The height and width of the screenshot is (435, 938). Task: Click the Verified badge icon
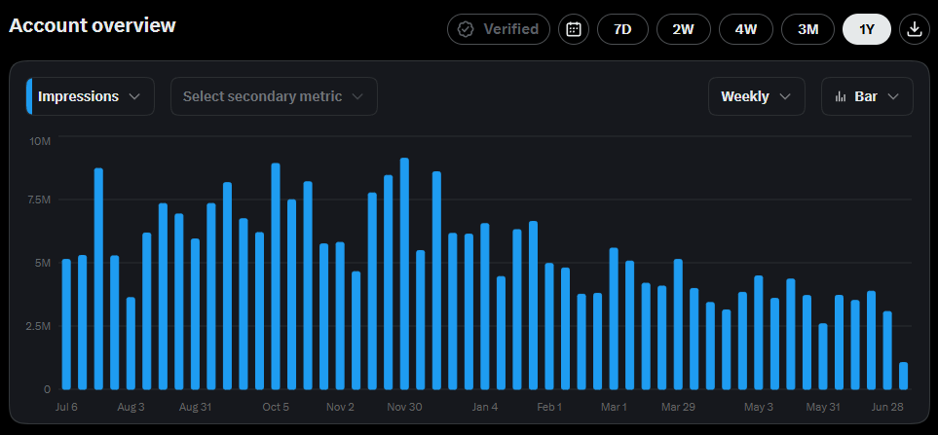pyautogui.click(x=466, y=29)
